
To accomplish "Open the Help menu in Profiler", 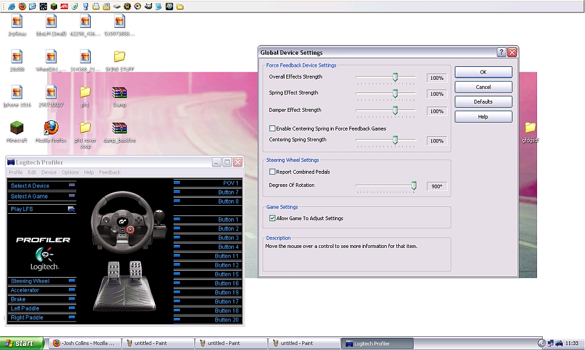I will (89, 172).
